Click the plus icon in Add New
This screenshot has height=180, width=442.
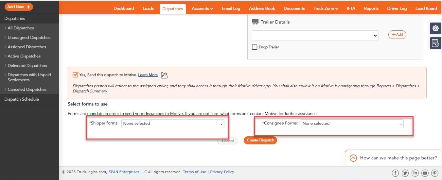pos(28,7)
